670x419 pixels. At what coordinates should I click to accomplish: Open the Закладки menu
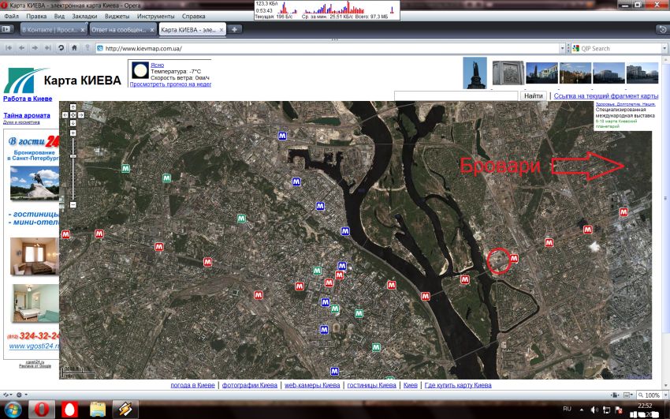click(x=84, y=17)
